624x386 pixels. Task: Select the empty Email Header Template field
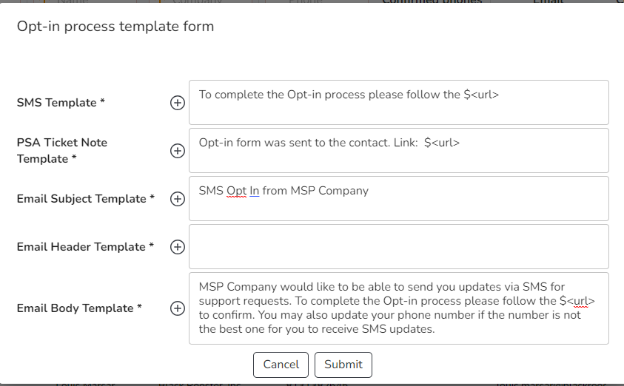click(x=398, y=247)
